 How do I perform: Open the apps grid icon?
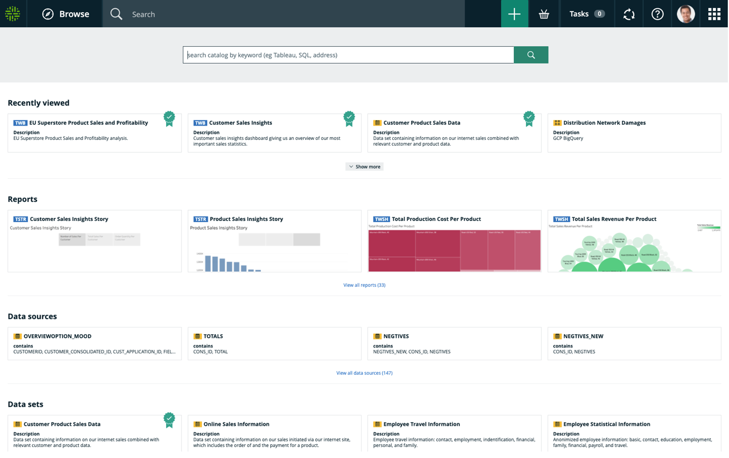(715, 14)
